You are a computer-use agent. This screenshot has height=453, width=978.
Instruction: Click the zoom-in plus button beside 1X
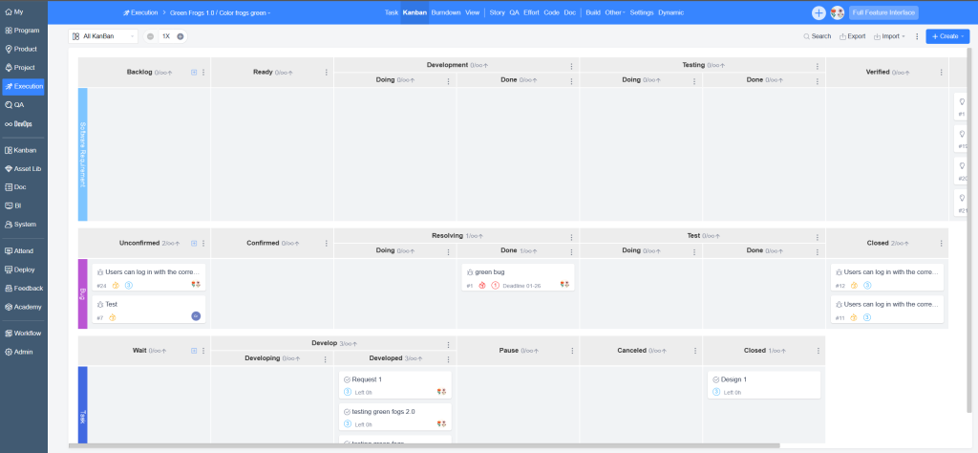click(x=181, y=36)
